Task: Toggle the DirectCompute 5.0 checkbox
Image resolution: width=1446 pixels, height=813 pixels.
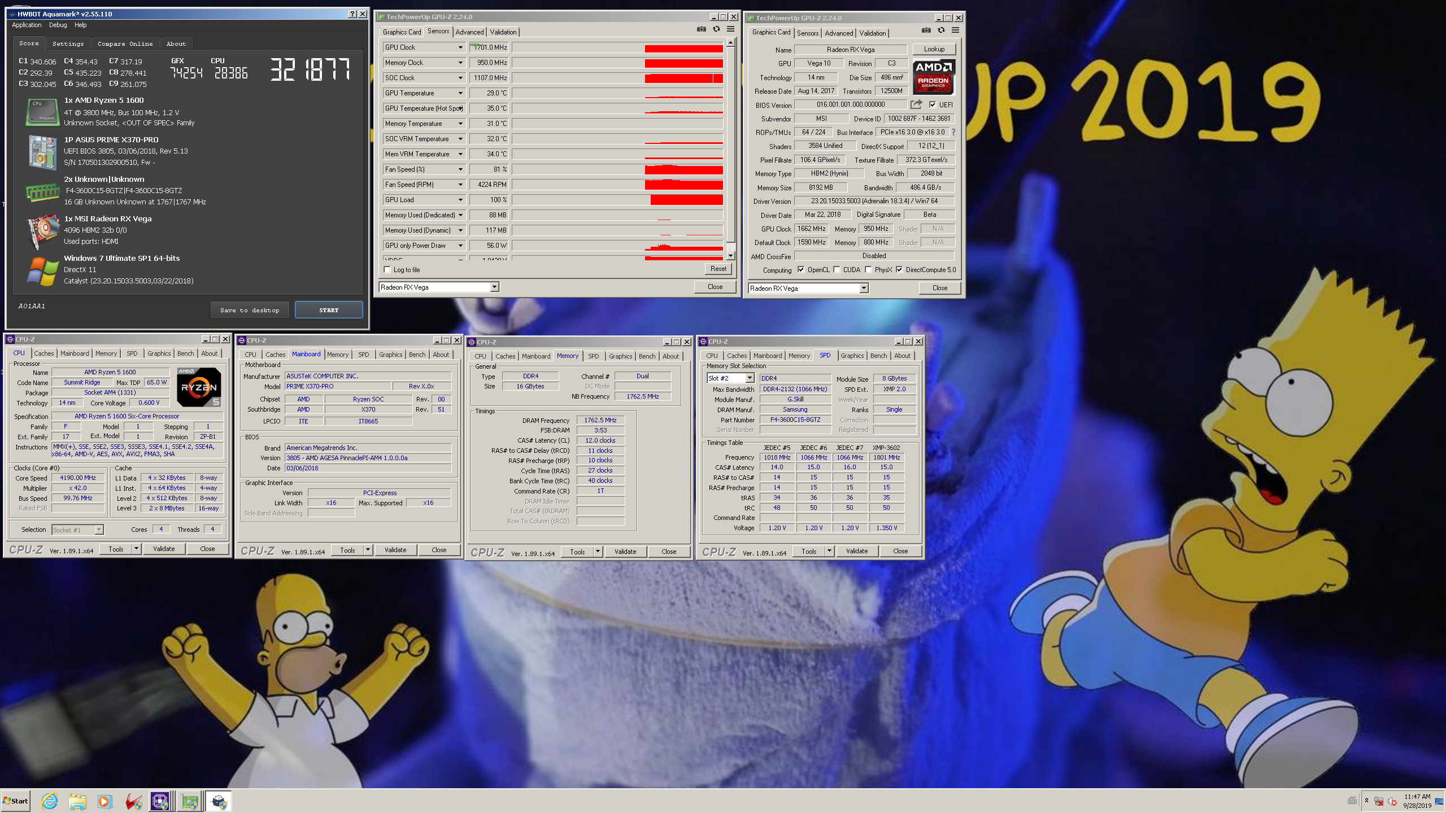Action: (899, 270)
